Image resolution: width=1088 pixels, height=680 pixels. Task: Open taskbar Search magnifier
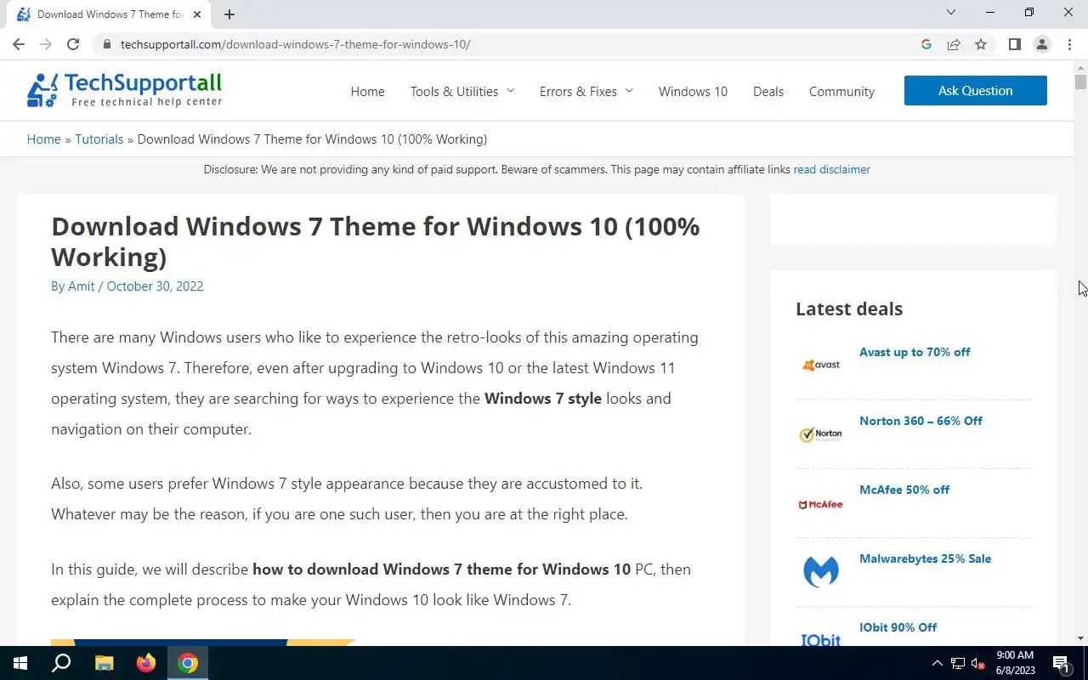(x=61, y=663)
